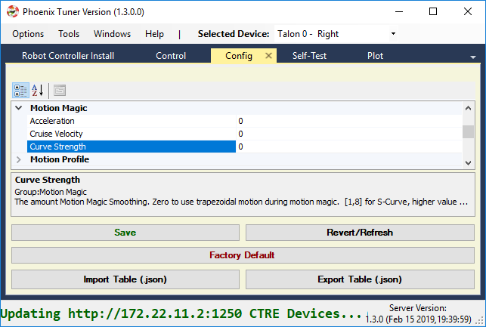Expand the Motion Profile group
486x327 pixels.
(x=19, y=159)
